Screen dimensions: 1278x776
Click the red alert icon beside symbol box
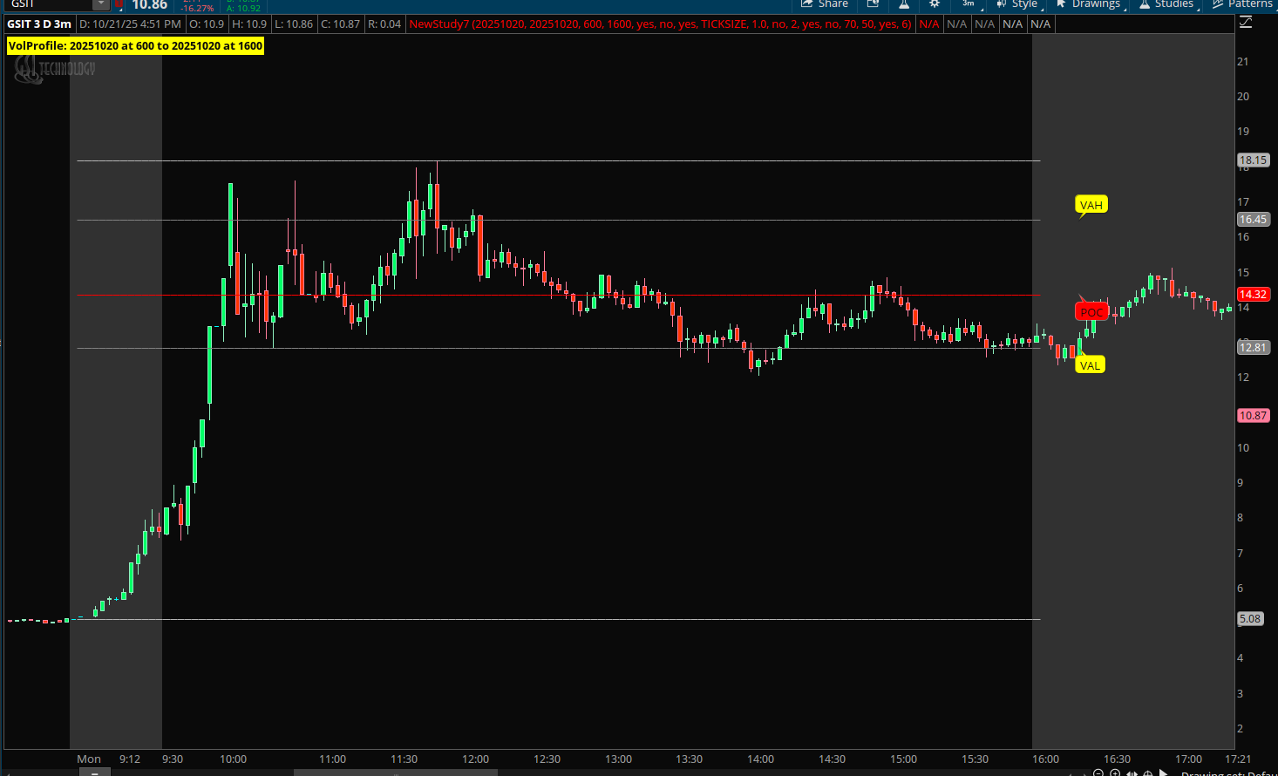119,4
